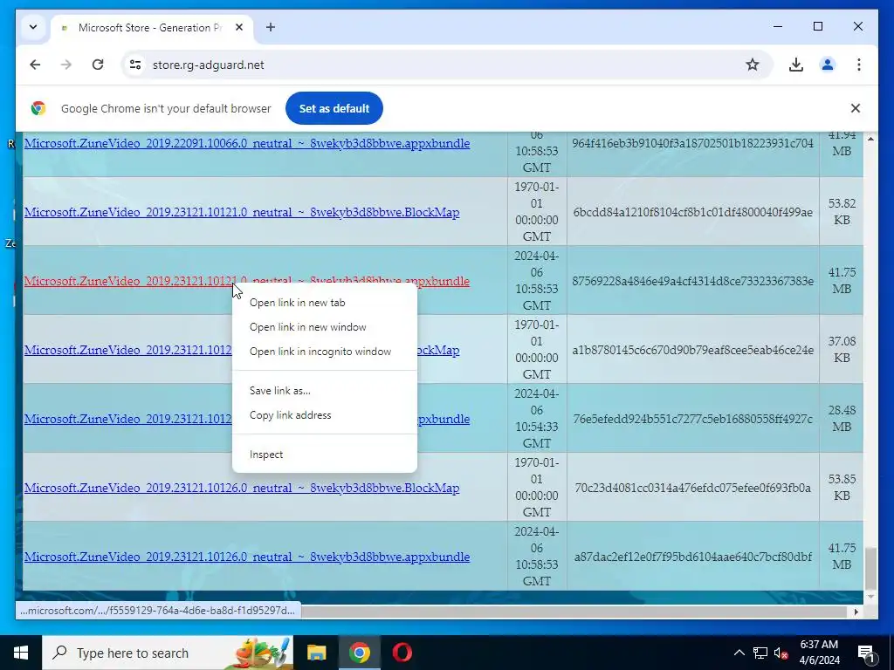Screen dimensions: 894x670
Task: Show hidden system tray icons
Action: [x=739, y=653]
